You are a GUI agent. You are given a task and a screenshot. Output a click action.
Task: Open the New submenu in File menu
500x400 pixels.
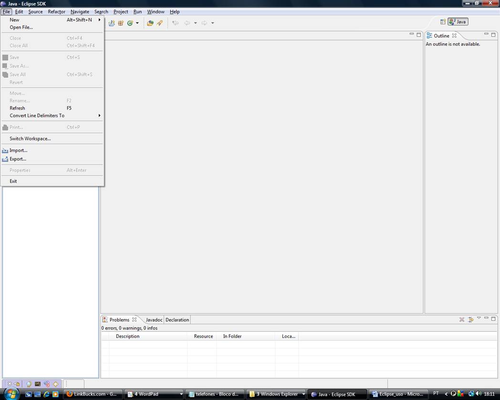[x=52, y=20]
